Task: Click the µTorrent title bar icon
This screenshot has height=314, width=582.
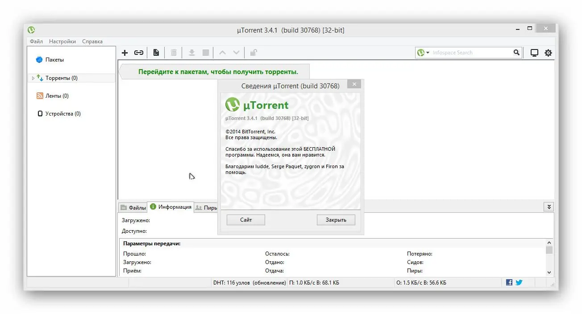Action: [x=31, y=30]
